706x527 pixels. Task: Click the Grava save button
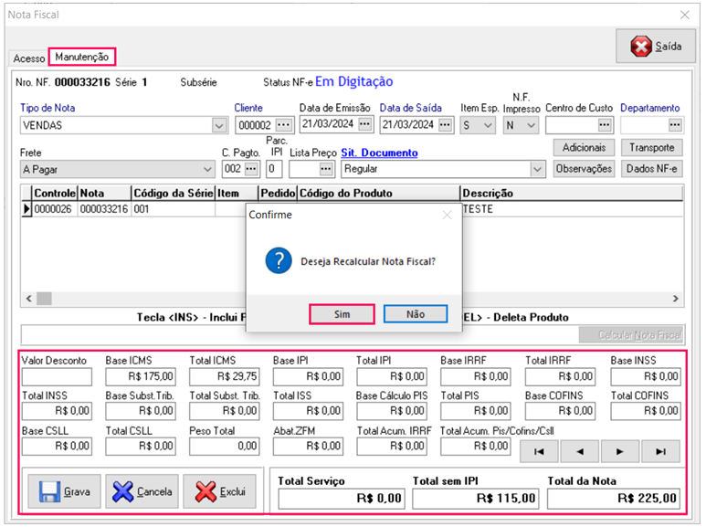coord(65,492)
